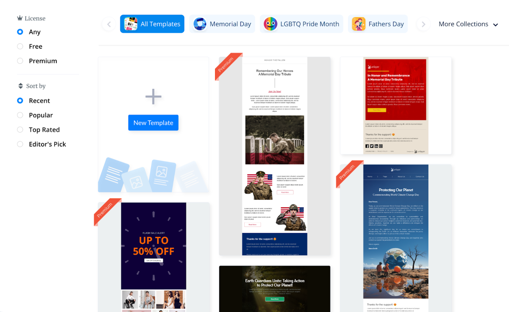Click the sort arrows icon beside Sort by

20,86
